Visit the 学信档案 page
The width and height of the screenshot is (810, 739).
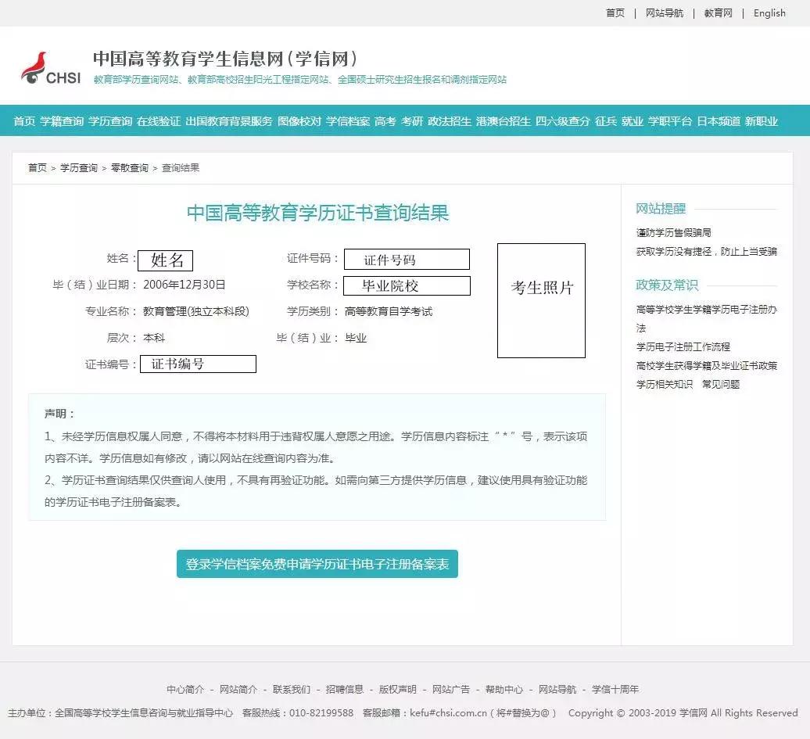click(346, 122)
